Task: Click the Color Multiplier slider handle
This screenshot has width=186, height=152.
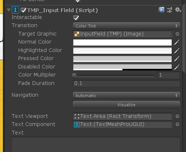Action: (74, 75)
